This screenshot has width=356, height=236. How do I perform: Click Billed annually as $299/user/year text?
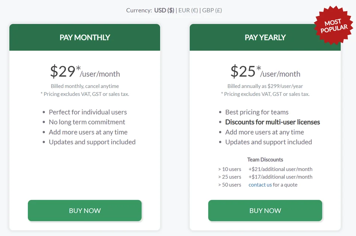click(x=265, y=86)
